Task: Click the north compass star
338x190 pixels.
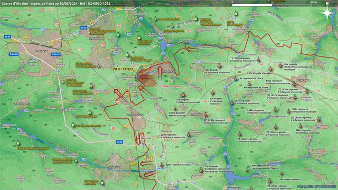Action: coord(327,13)
